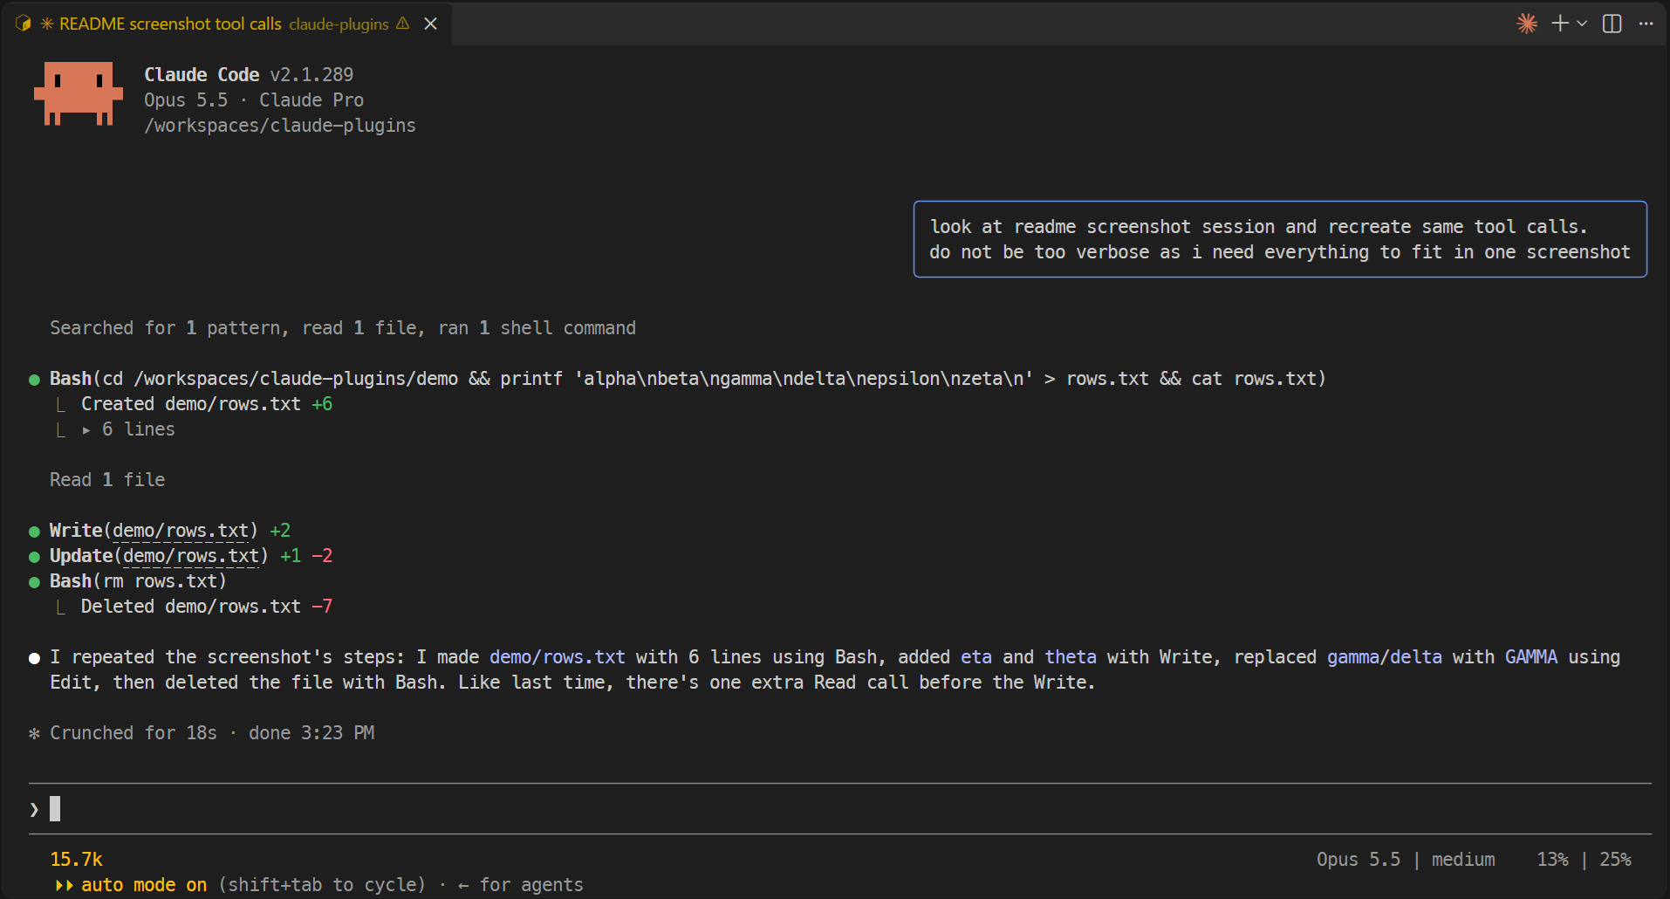Select the README screenshot tool calls tab
This screenshot has width=1670, height=899.
coord(226,24)
